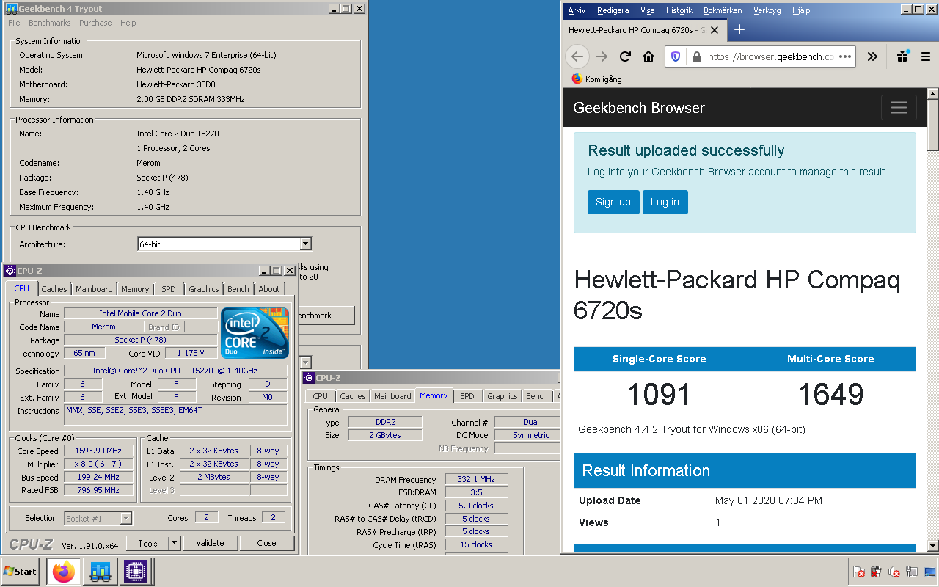Click the Core VID 1.175 V value
The height and width of the screenshot is (587, 939).
point(191,354)
